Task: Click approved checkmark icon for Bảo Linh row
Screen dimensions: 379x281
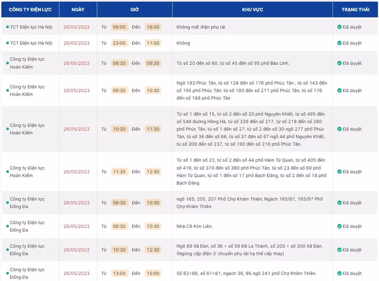Action: click(340, 64)
